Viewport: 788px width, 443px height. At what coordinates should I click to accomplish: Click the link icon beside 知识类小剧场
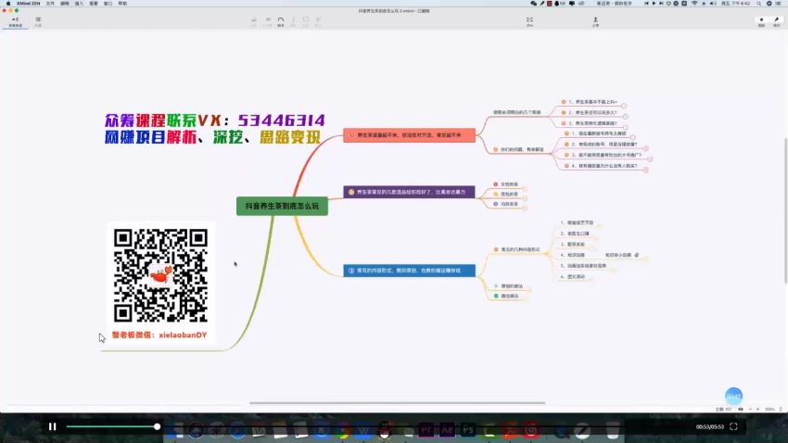[x=637, y=255]
